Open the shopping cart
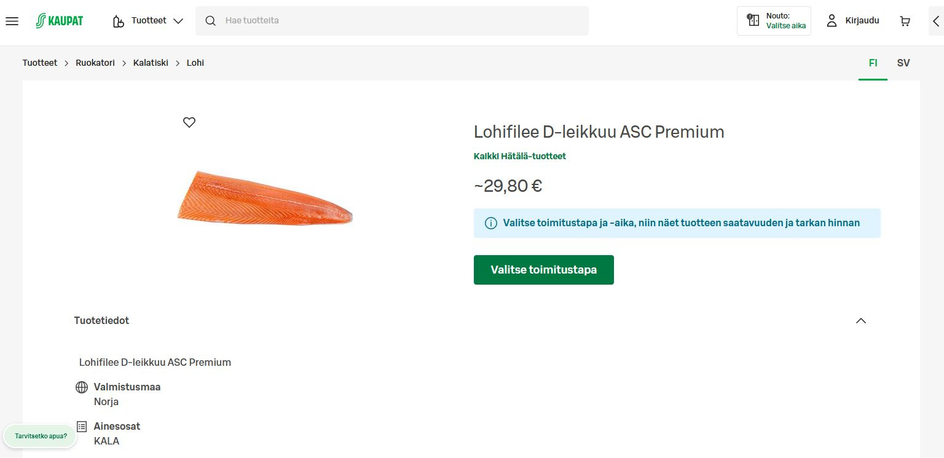The height and width of the screenshot is (458, 944). tap(905, 21)
